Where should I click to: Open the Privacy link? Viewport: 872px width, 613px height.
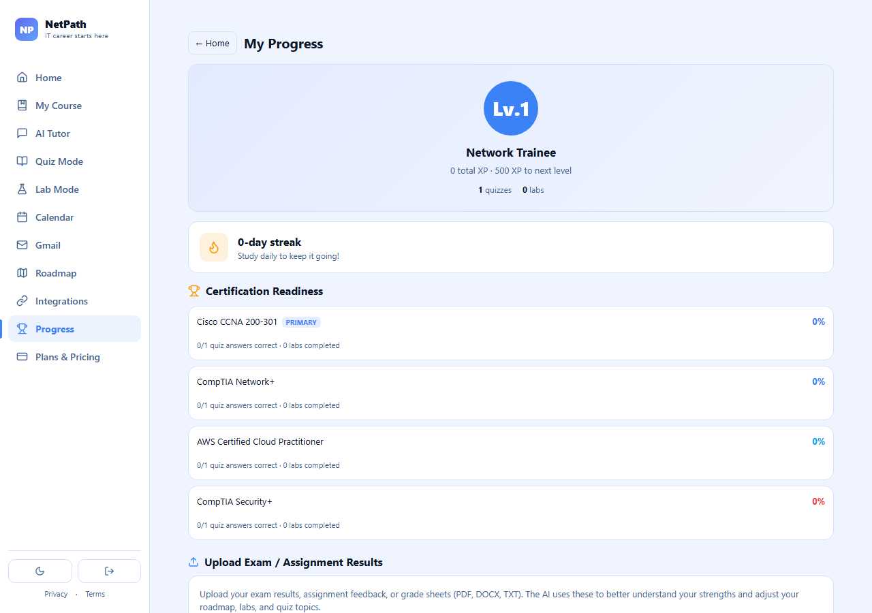[x=56, y=594]
